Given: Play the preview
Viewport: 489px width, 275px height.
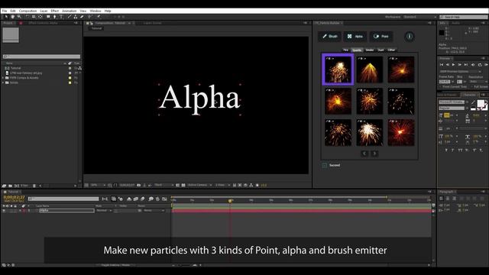Looking at the screenshot, I should 453,64.
